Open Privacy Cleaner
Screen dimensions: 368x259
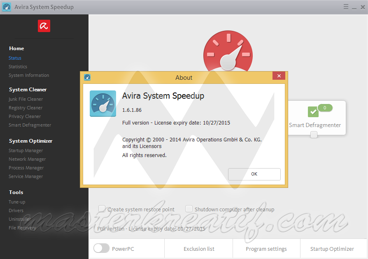tap(25, 116)
